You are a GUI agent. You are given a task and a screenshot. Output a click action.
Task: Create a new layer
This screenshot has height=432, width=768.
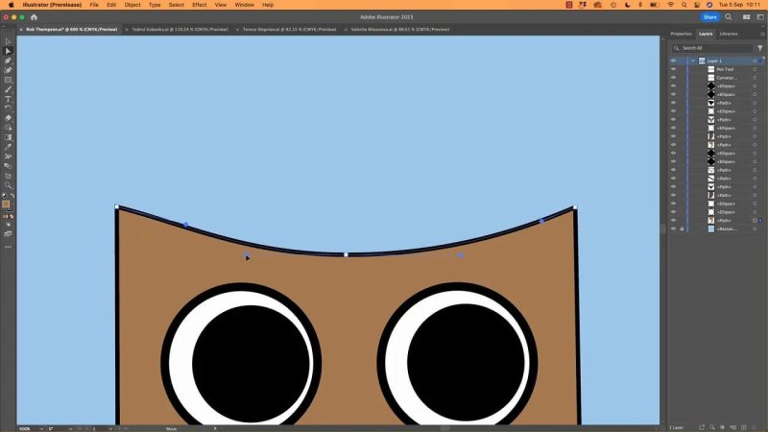pyautogui.click(x=743, y=427)
